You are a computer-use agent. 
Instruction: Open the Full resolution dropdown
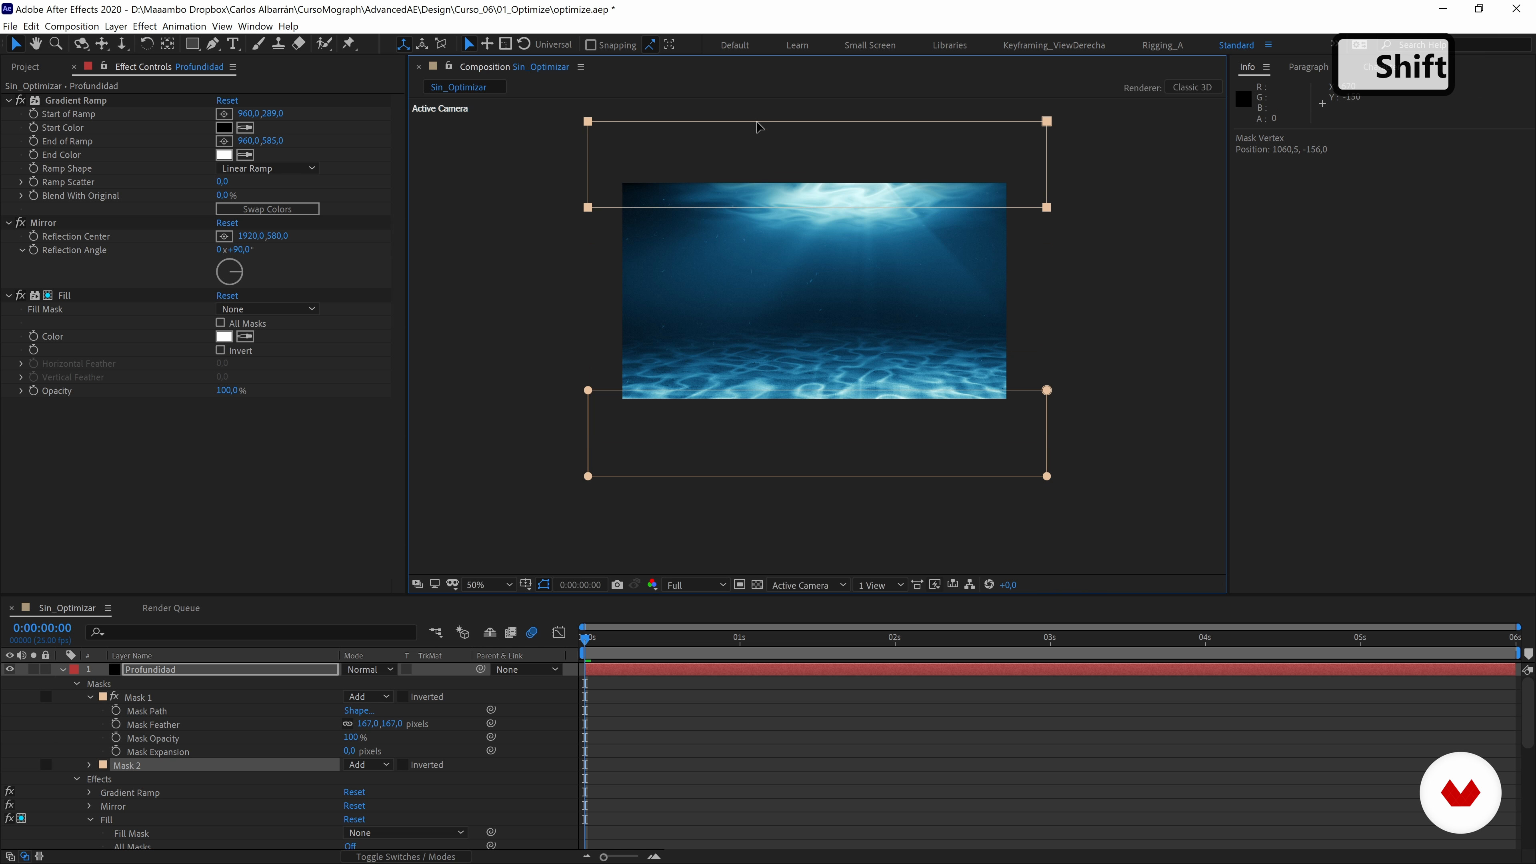click(x=696, y=585)
